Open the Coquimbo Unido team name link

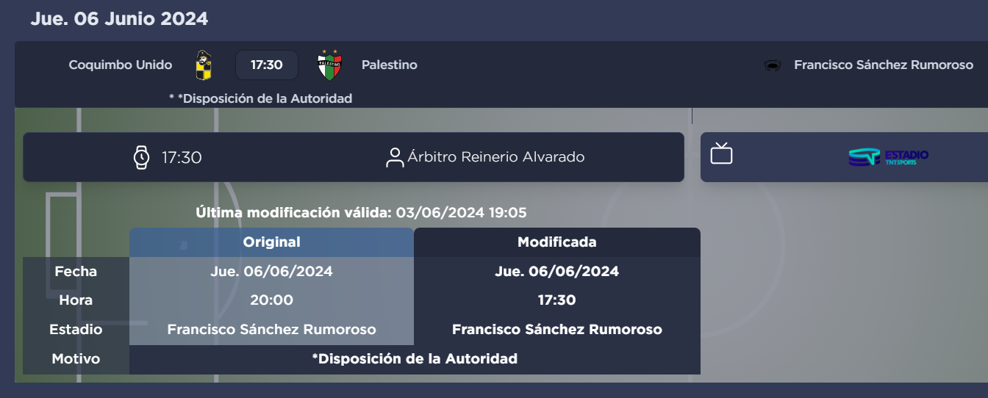tap(121, 65)
